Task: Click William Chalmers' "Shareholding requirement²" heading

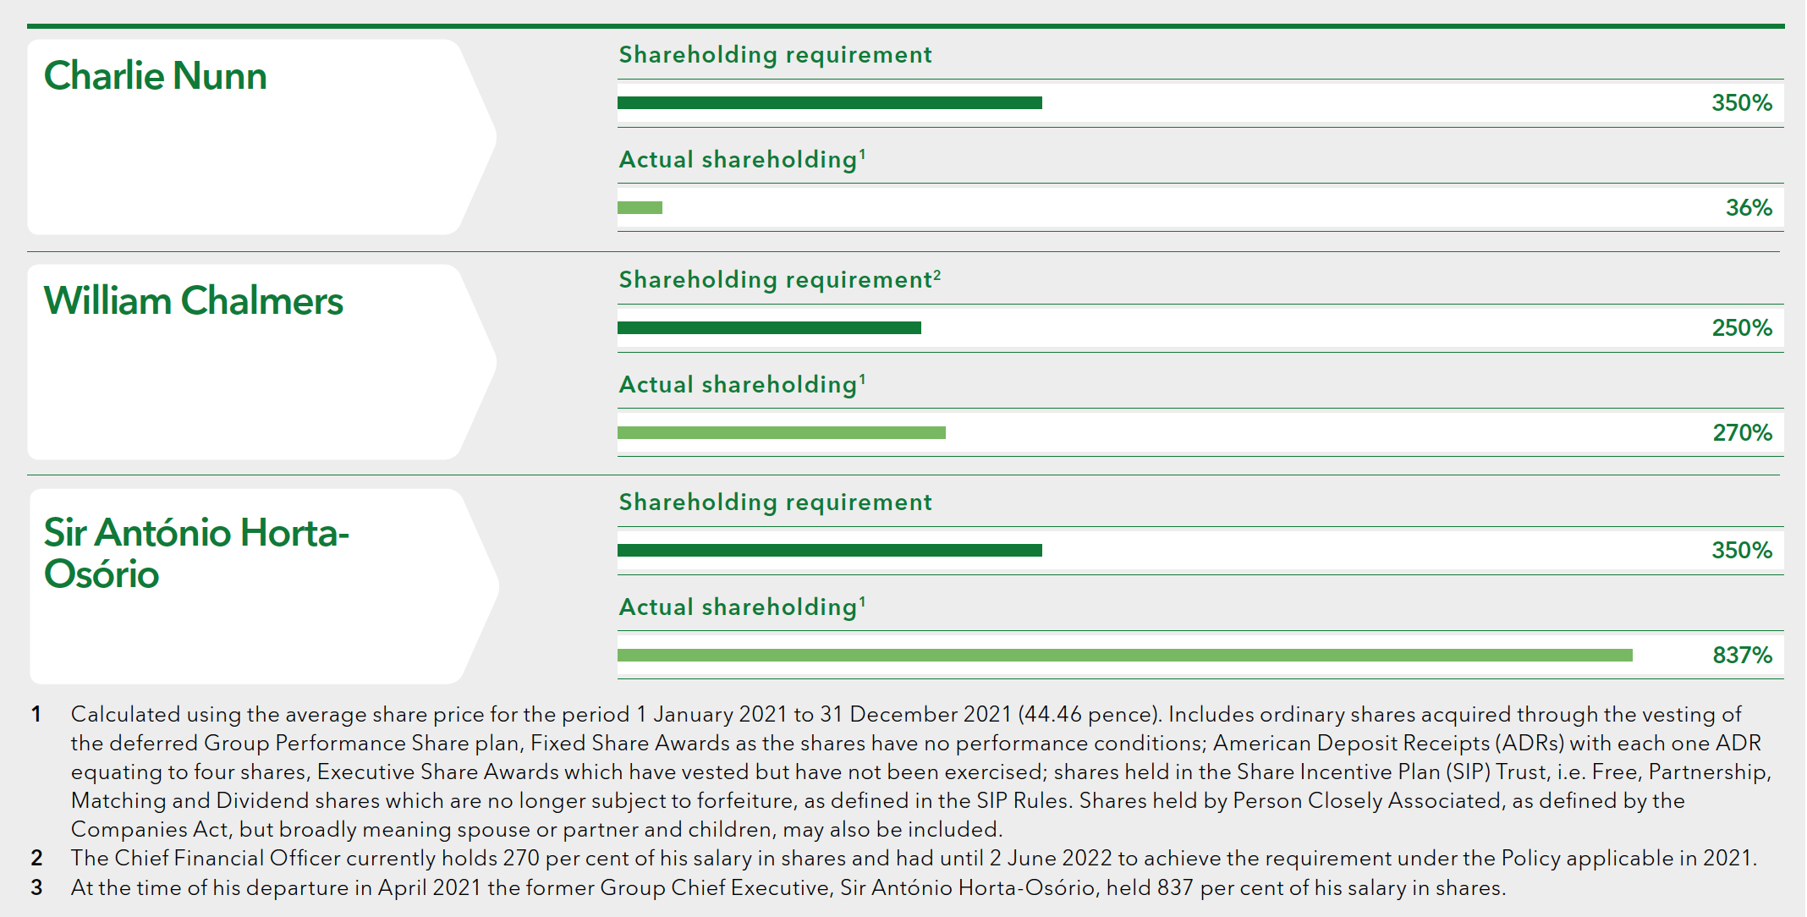Action: tap(779, 280)
